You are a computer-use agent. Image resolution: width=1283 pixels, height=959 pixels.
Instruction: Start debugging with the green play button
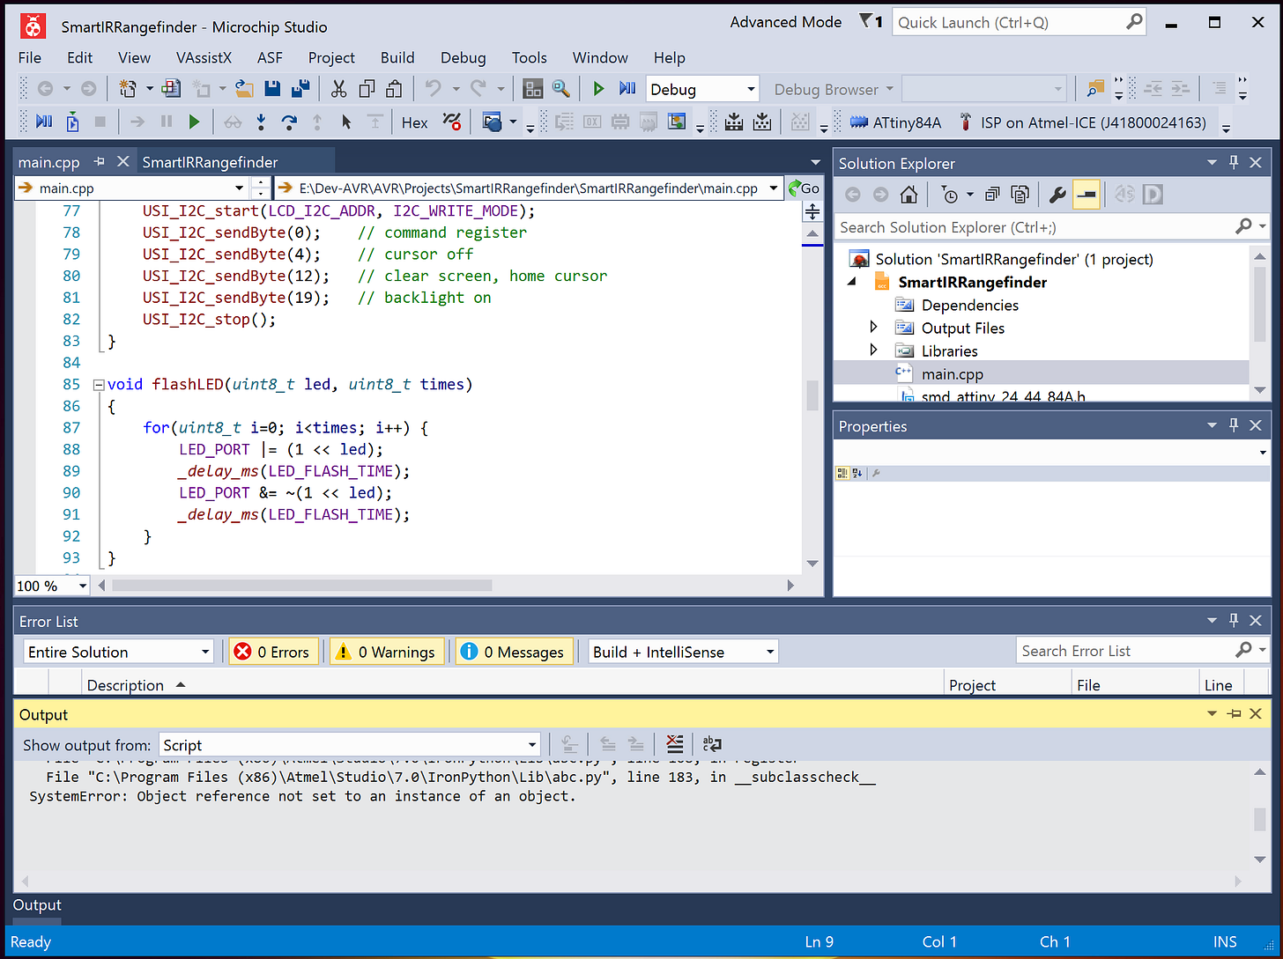pos(598,88)
